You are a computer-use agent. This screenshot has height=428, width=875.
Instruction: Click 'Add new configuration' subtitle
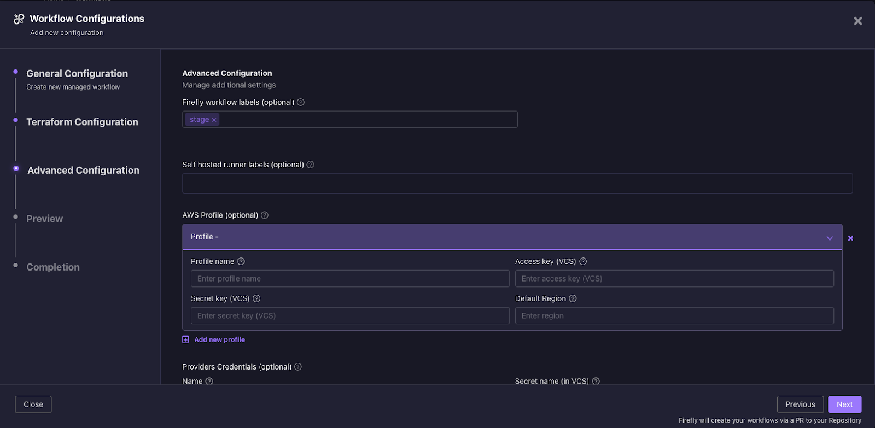67,33
